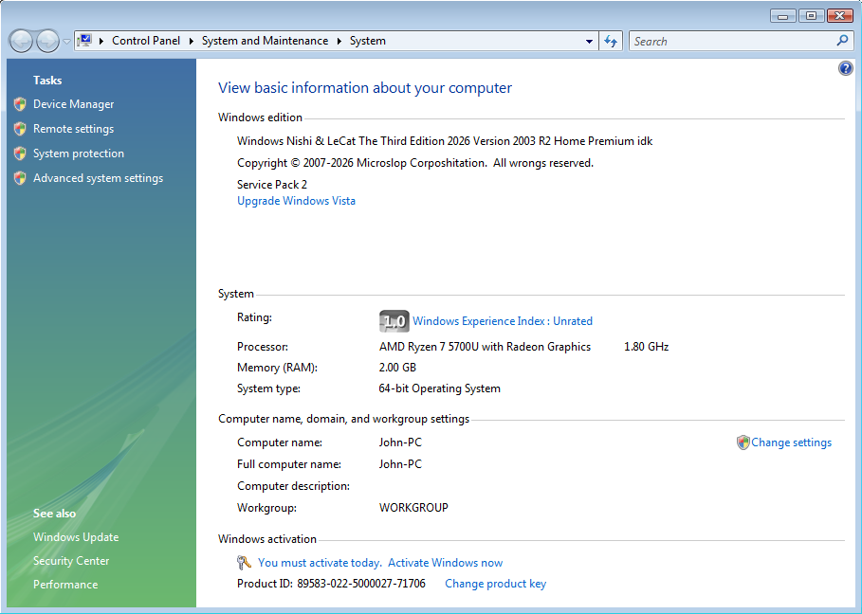Select Control Panel breadcrumb

tap(146, 41)
